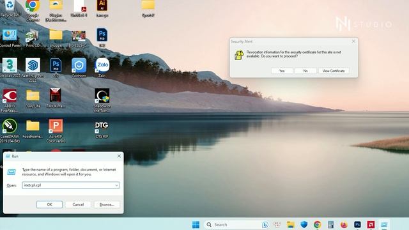
Task: Close the Security Alert dialog
Action: tap(353, 42)
